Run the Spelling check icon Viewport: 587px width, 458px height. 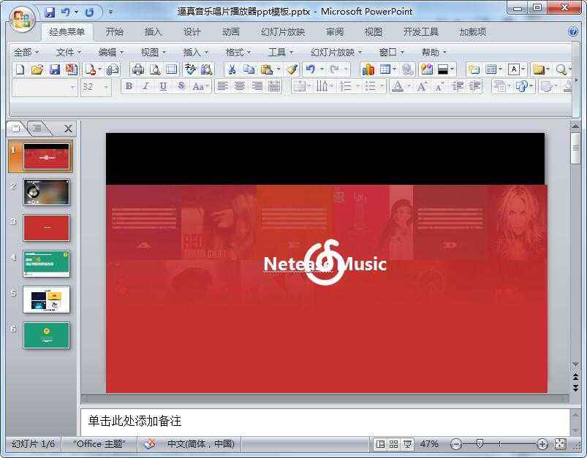(x=190, y=69)
